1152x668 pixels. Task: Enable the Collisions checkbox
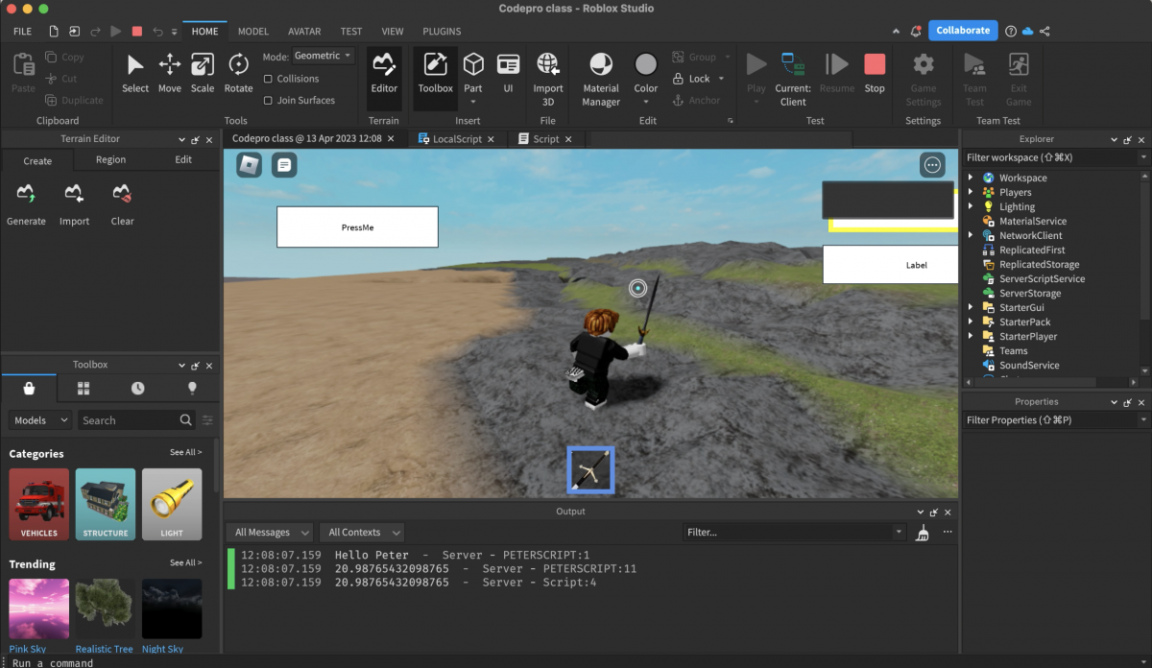[x=268, y=79]
